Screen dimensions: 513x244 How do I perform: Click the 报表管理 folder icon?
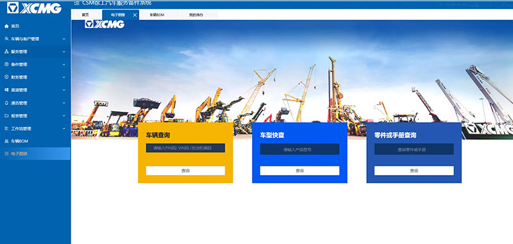coord(6,116)
